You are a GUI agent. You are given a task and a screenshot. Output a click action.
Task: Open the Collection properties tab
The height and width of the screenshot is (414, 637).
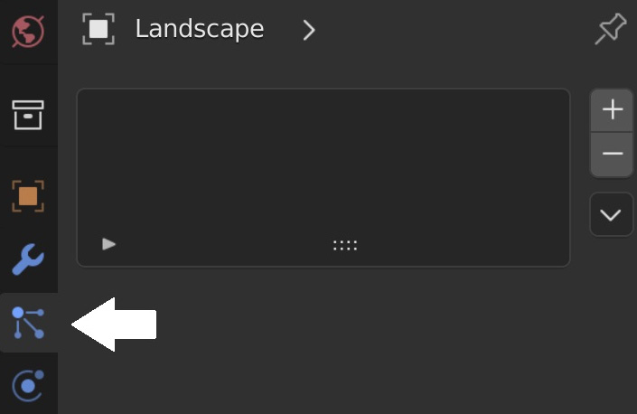(28, 115)
